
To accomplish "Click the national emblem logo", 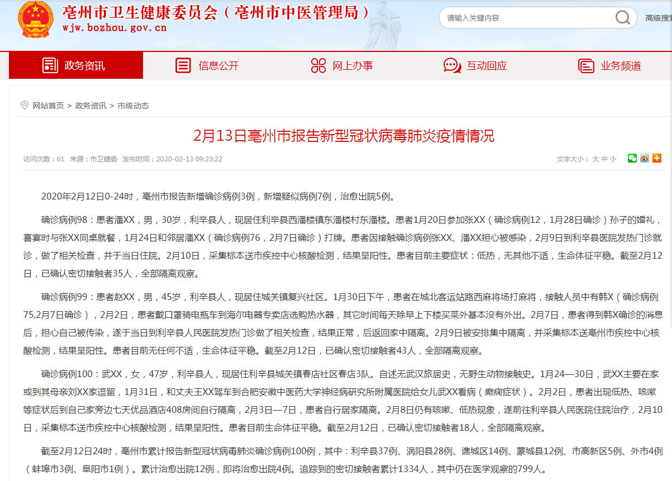I will [x=36, y=20].
